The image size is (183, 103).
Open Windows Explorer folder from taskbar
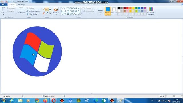coord(20,100)
